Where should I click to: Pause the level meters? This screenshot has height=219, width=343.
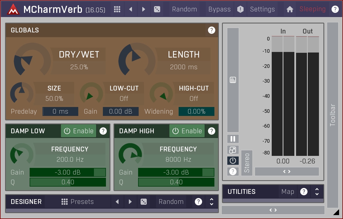(x=233, y=139)
